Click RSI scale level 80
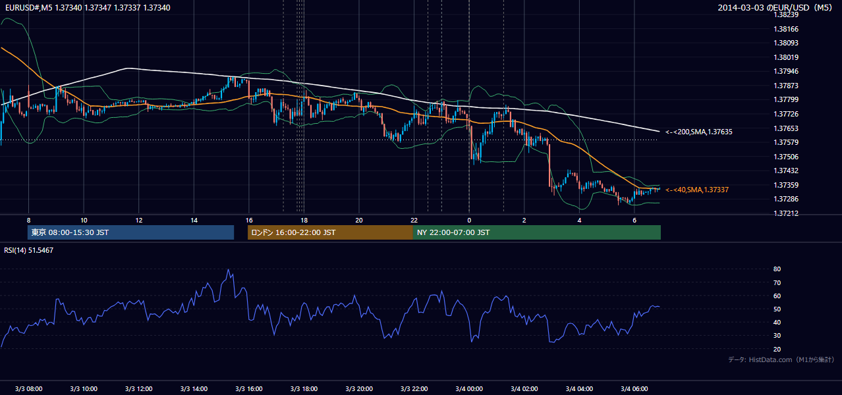This screenshot has width=842, height=395. 777,269
